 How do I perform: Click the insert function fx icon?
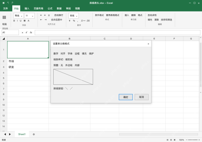click(31, 32)
